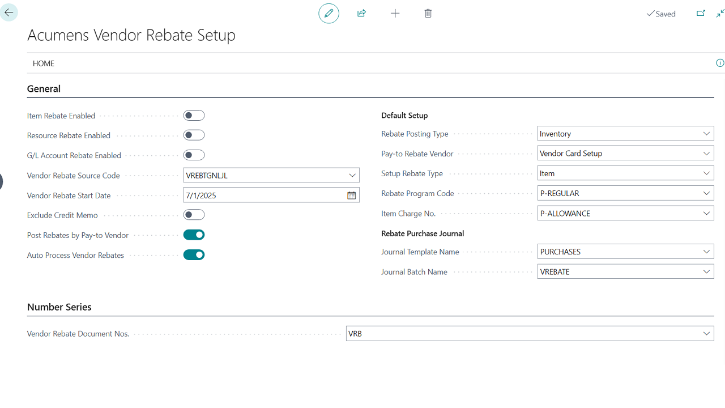The image size is (725, 408).
Task: Click the back arrow icon
Action: click(x=8, y=12)
